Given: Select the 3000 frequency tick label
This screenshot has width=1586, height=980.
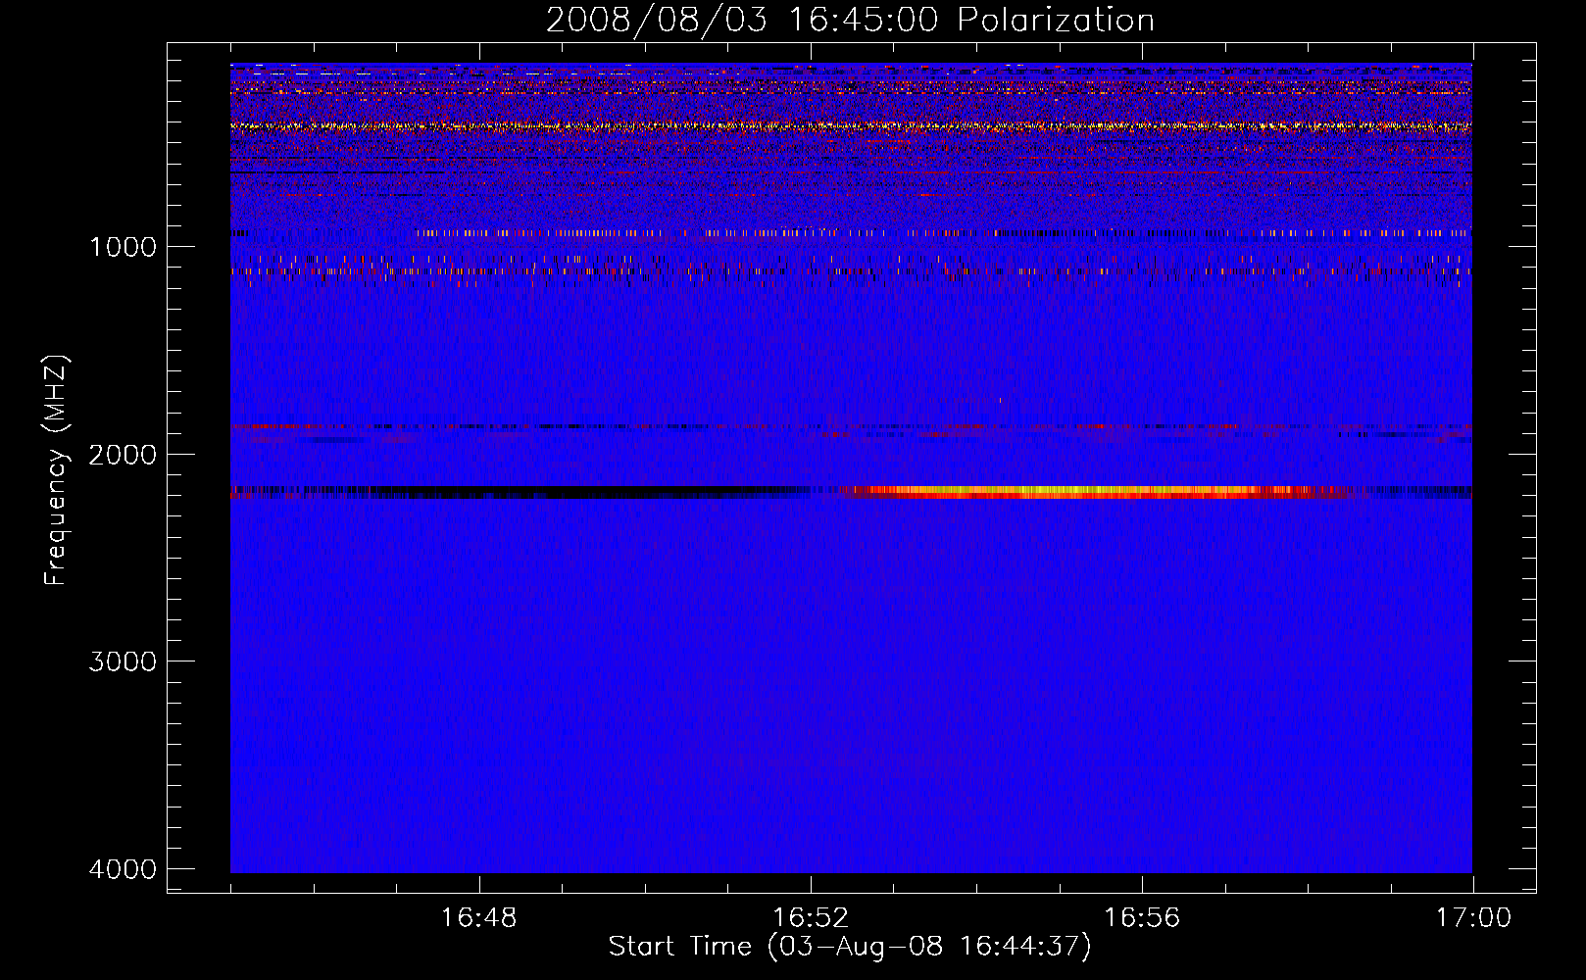Looking at the screenshot, I should [x=123, y=661].
